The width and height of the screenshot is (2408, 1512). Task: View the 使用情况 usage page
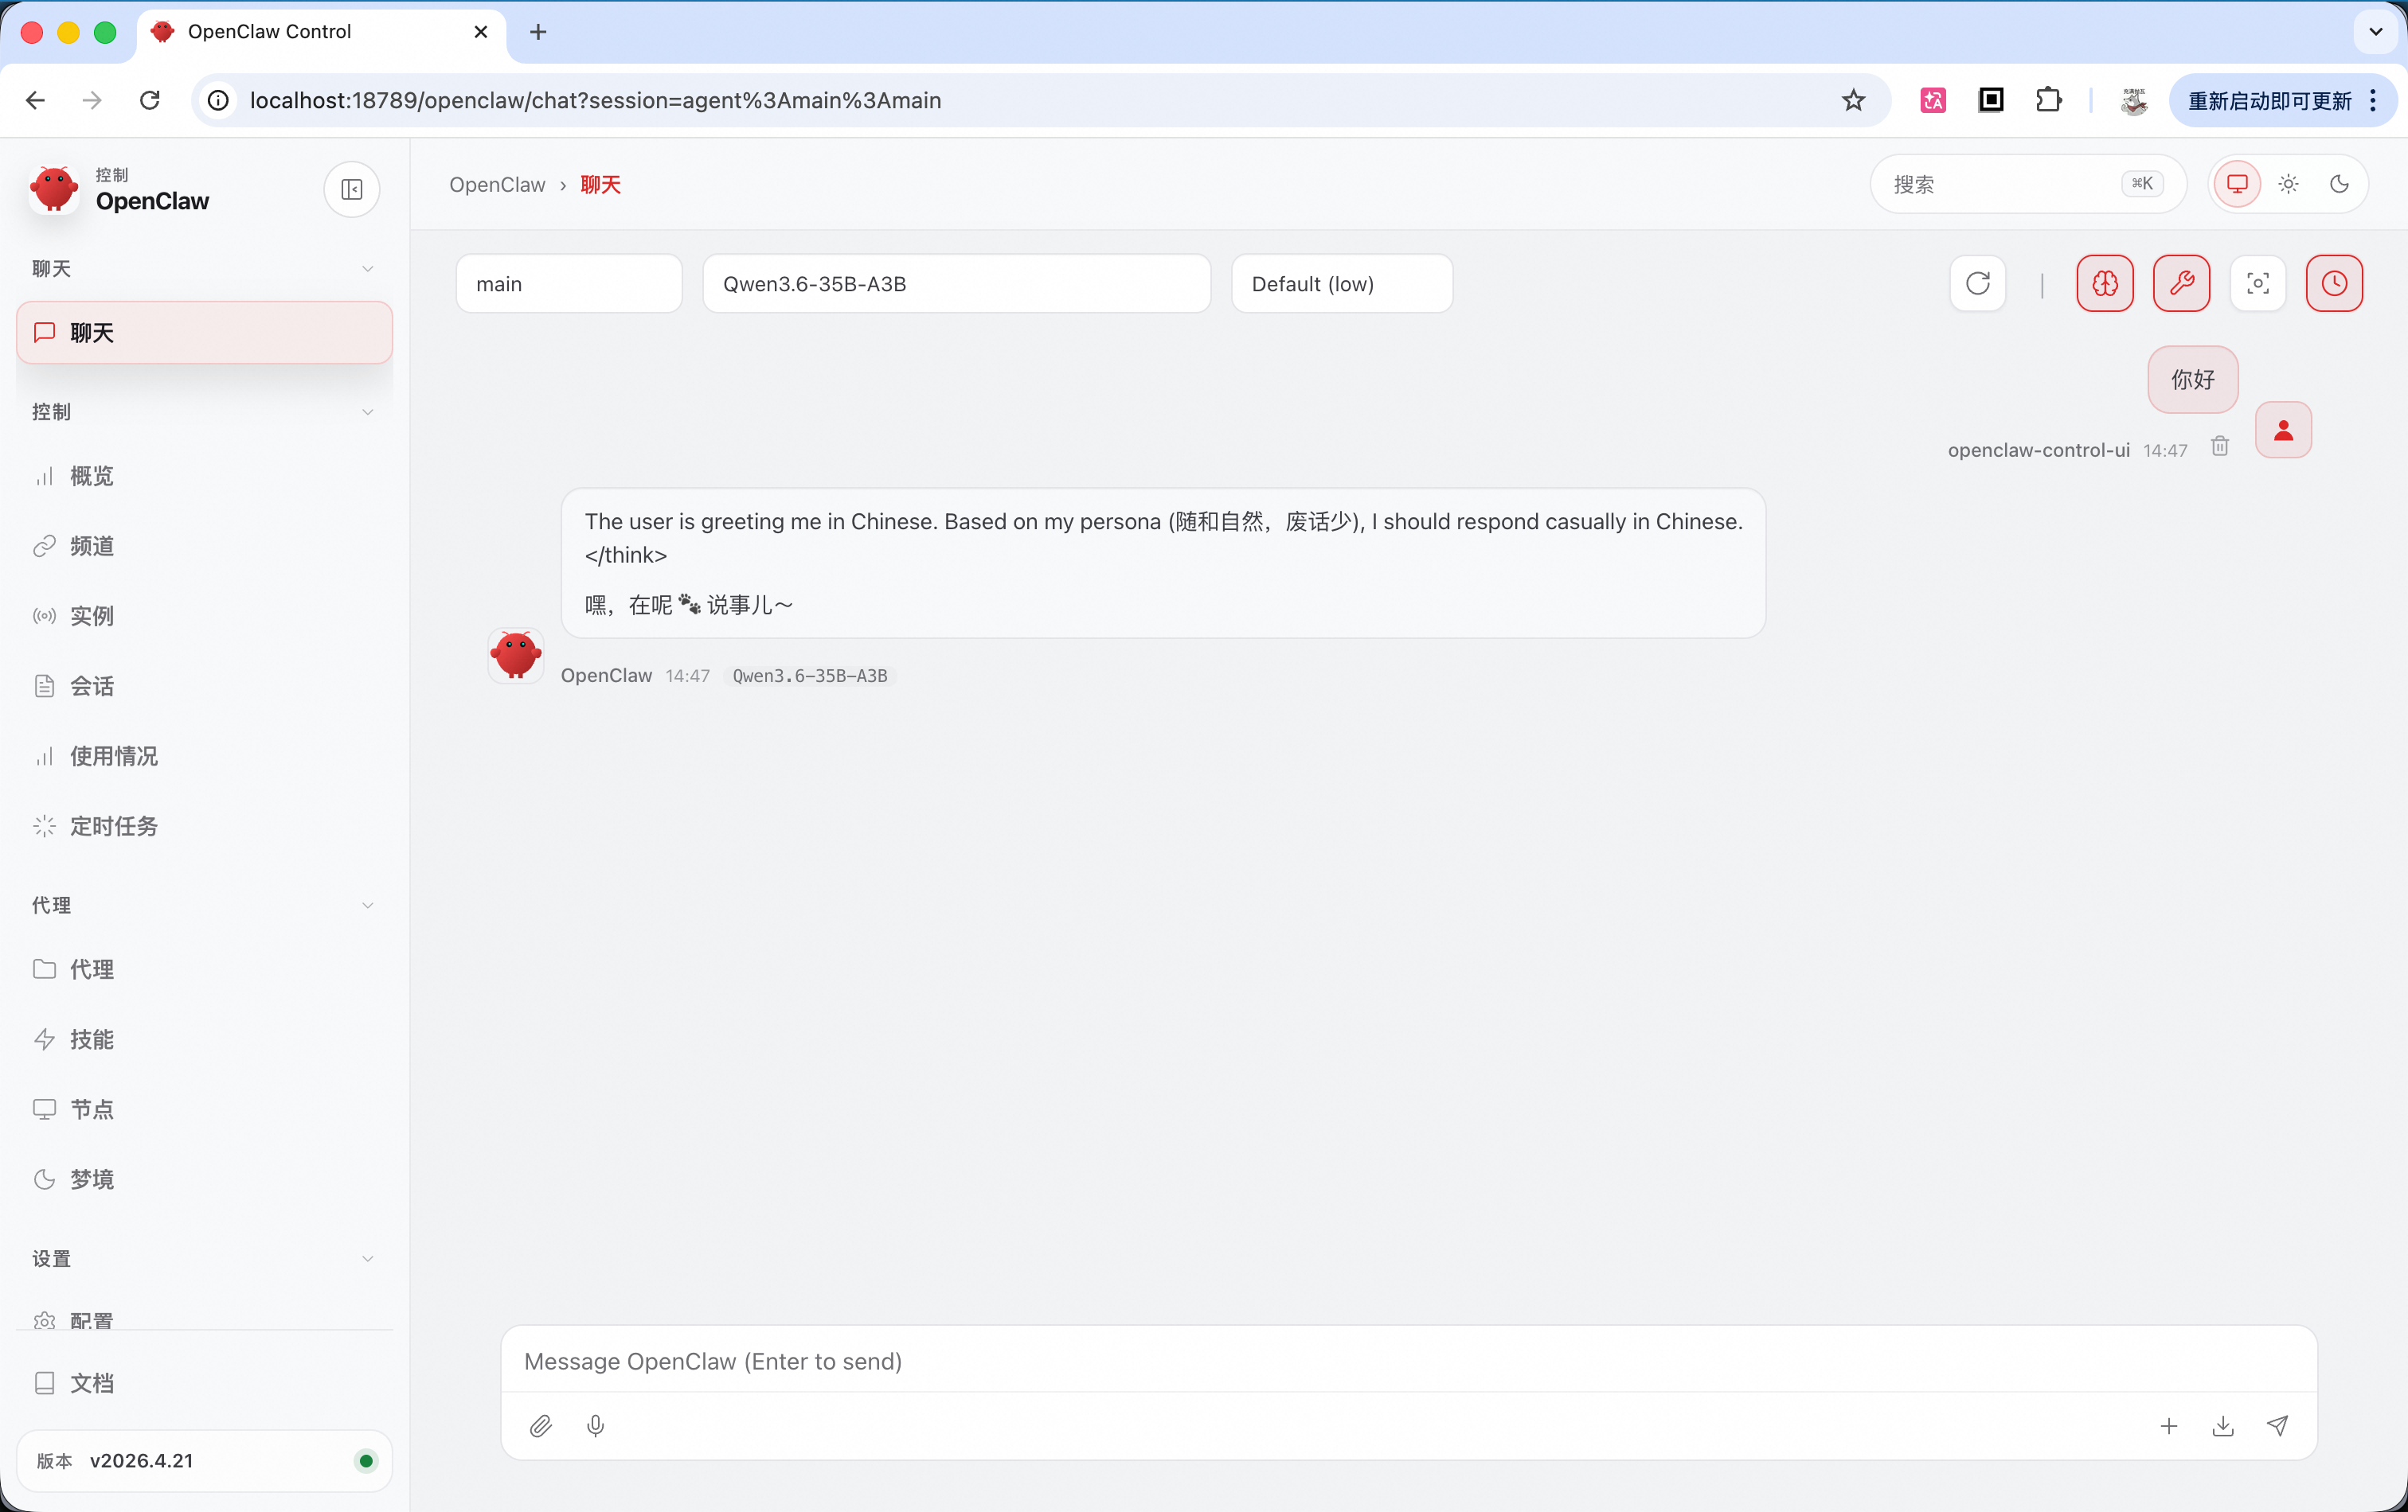pos(204,757)
